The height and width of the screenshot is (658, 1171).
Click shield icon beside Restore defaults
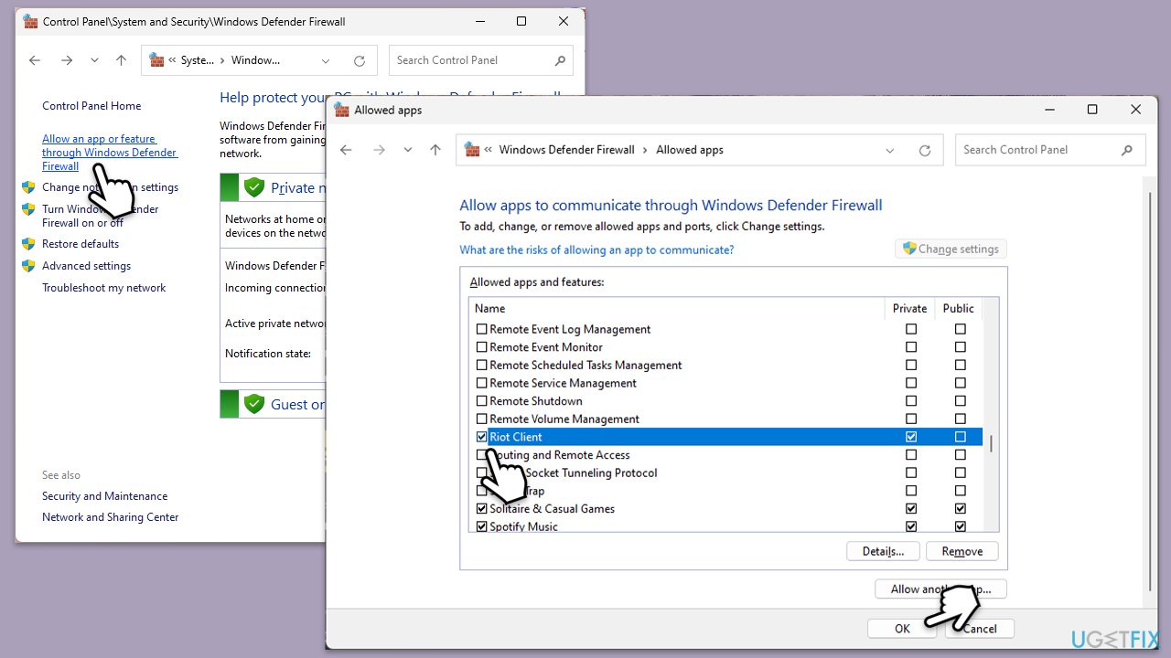28,244
